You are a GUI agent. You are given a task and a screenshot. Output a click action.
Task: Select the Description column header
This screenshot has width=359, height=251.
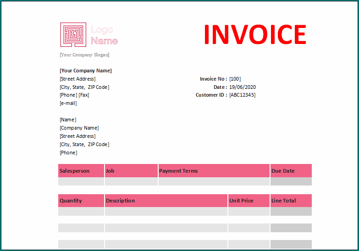pos(166,201)
